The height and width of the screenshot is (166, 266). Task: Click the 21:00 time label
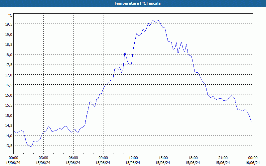pyautogui.click(x=223, y=158)
